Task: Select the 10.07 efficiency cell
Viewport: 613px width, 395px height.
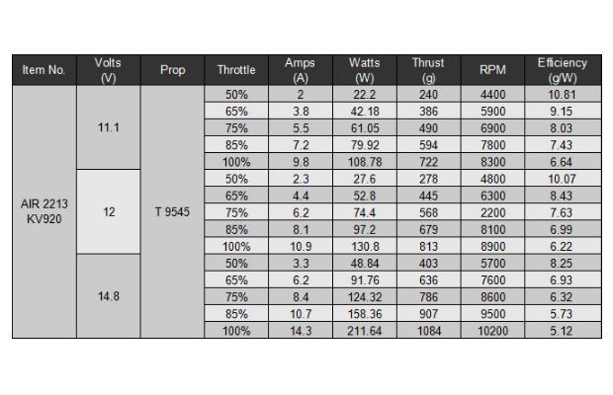Action: click(x=563, y=179)
